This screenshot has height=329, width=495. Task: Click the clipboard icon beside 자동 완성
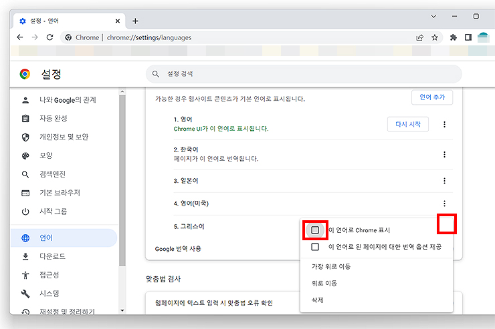click(25, 118)
